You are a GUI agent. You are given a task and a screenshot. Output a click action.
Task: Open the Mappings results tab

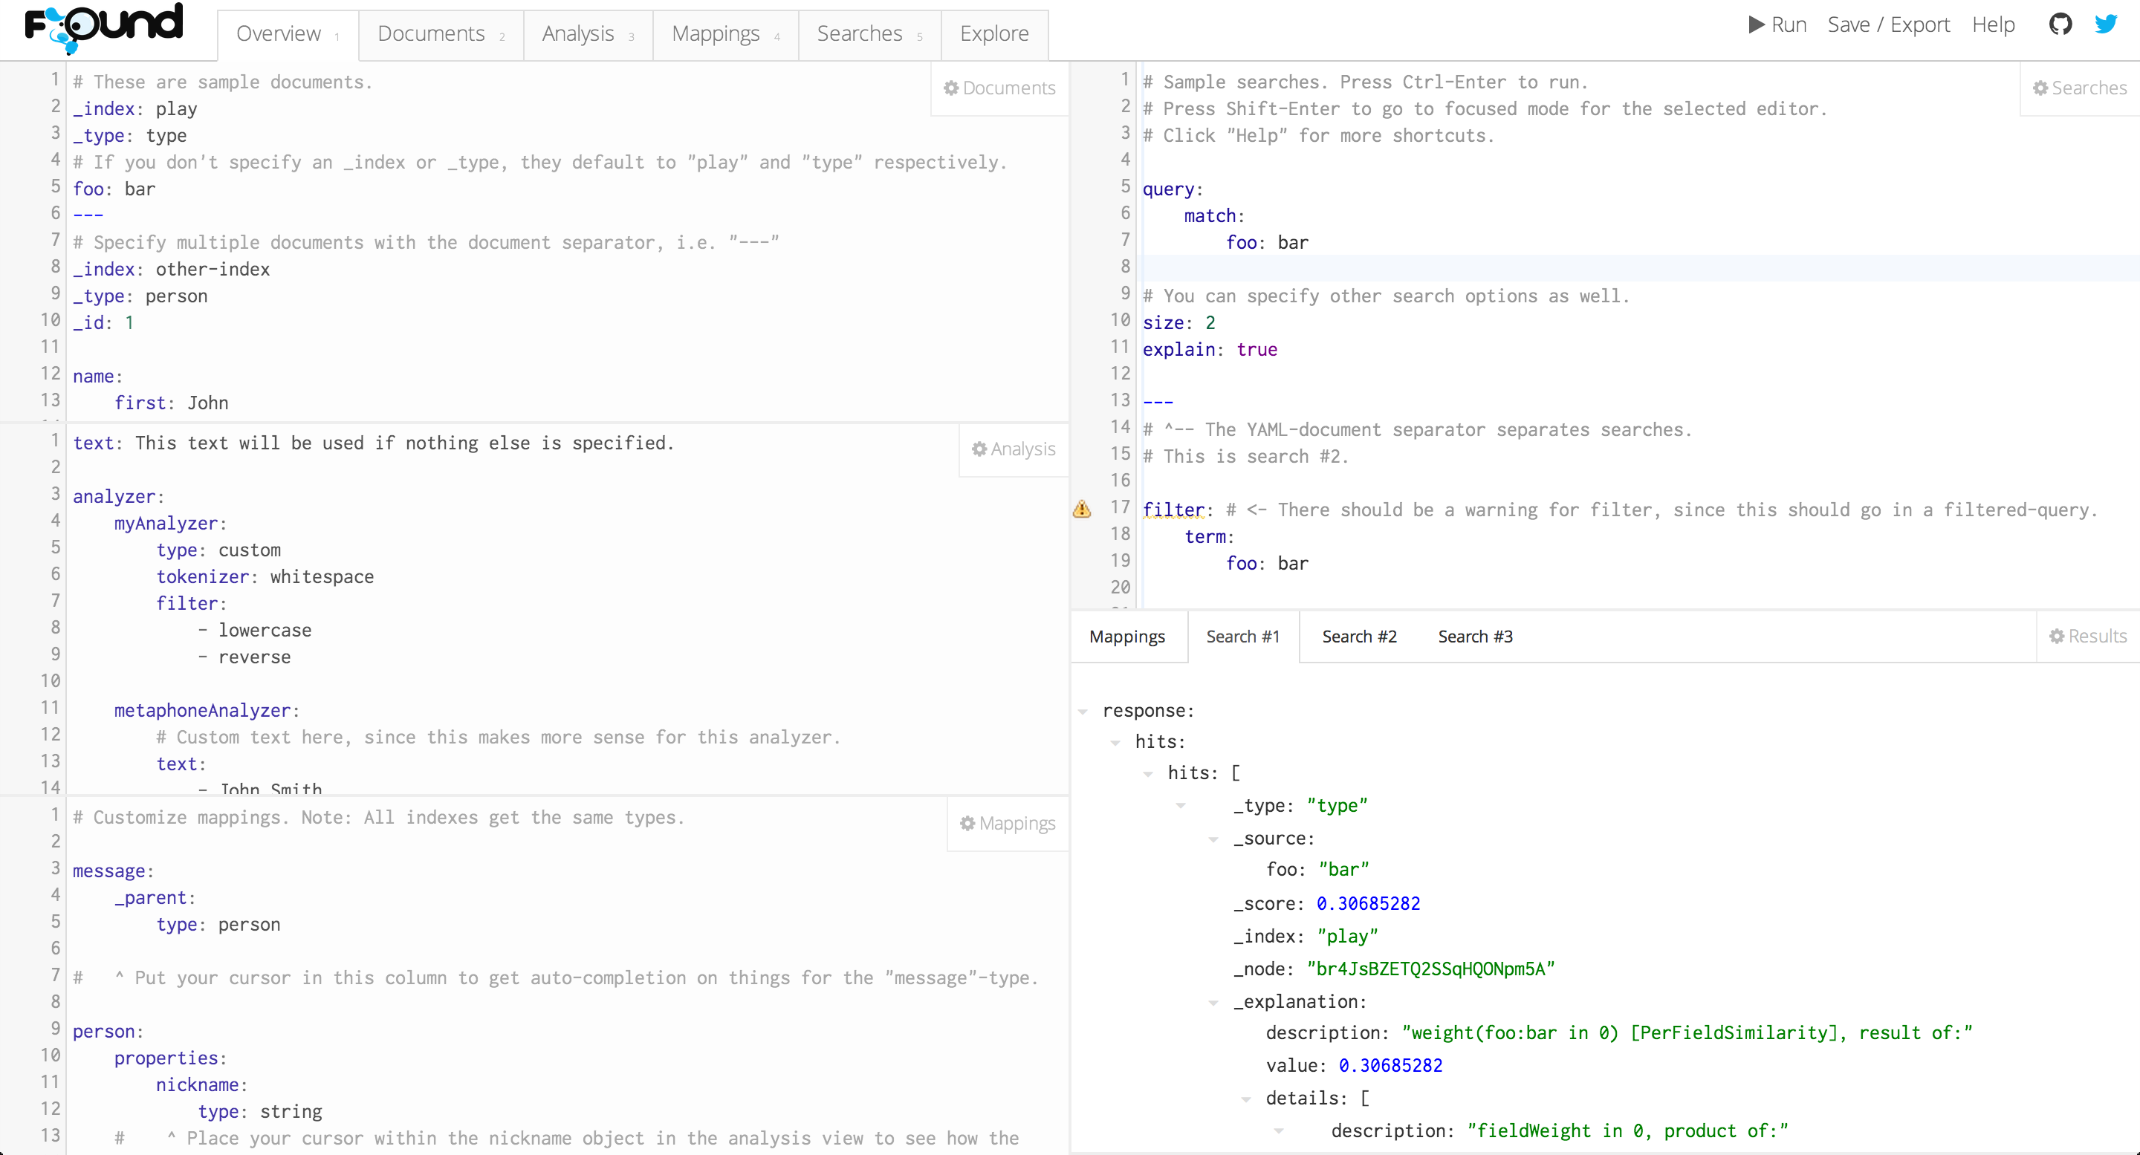(x=1126, y=637)
